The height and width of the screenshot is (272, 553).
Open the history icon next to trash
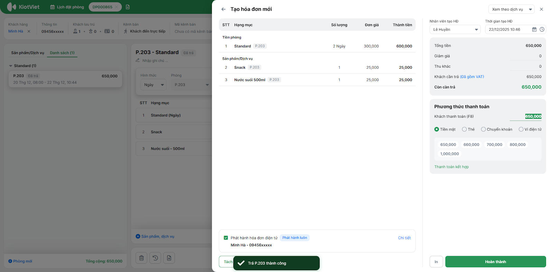click(155, 258)
